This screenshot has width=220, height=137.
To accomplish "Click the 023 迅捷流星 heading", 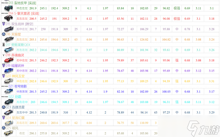I will pos(15,107).
